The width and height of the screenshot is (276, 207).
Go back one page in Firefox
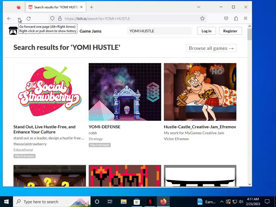[9, 19]
